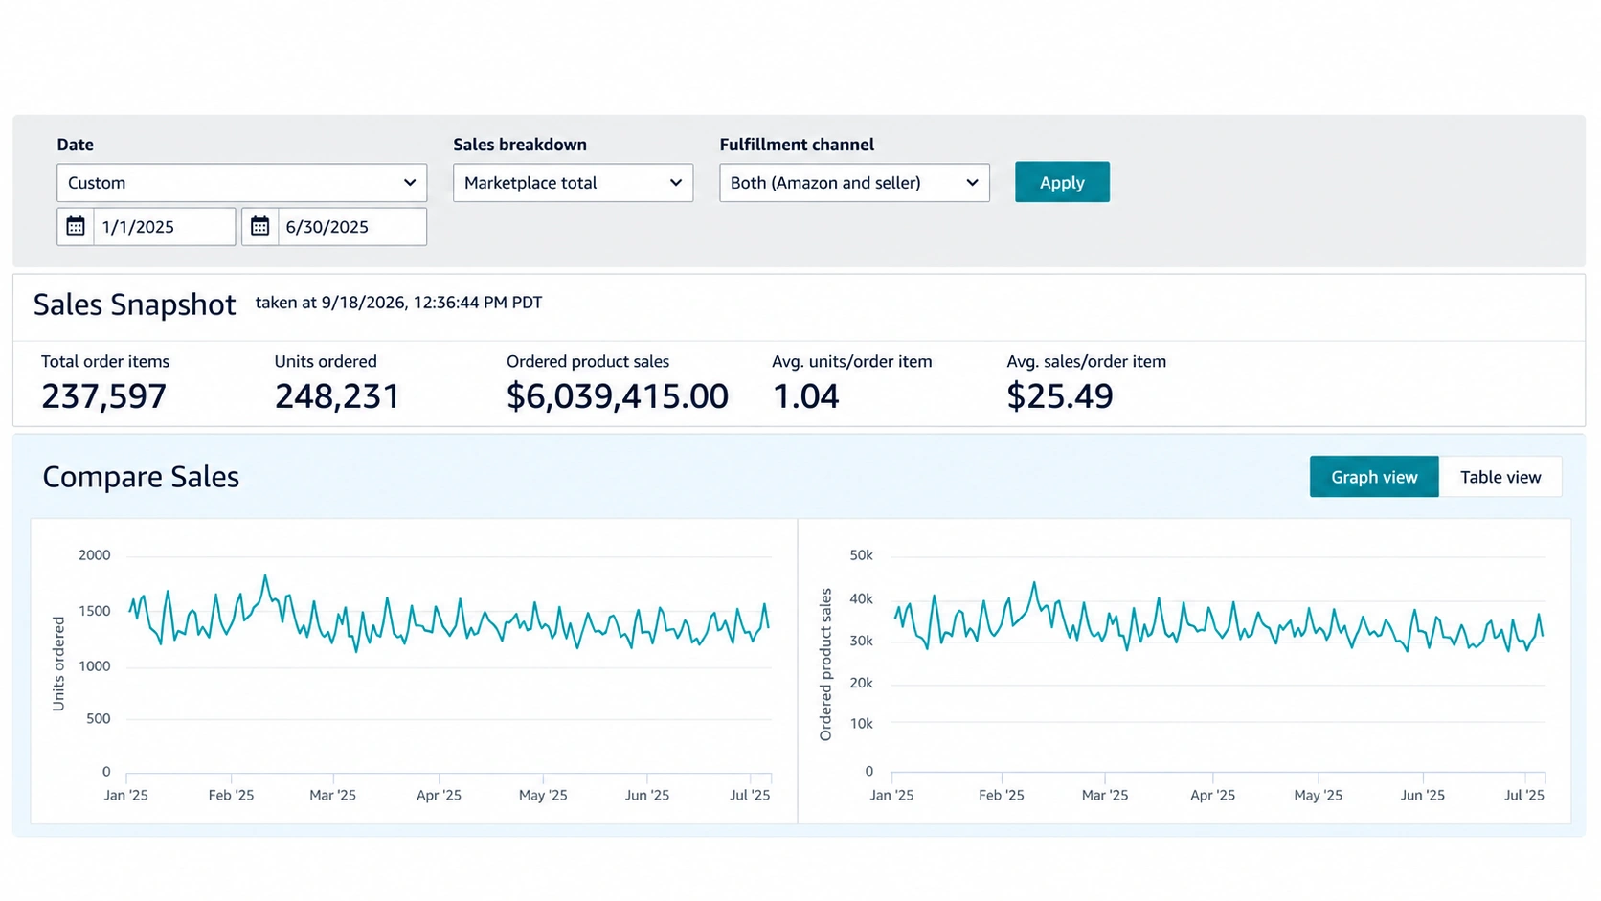Screen dimensions: 1601x901
Task: Click the Total order items value 237,597
Action: coord(103,396)
